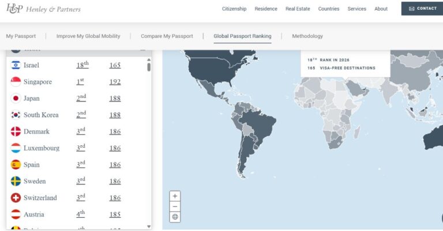Click the Denmark flag icon

click(16, 132)
